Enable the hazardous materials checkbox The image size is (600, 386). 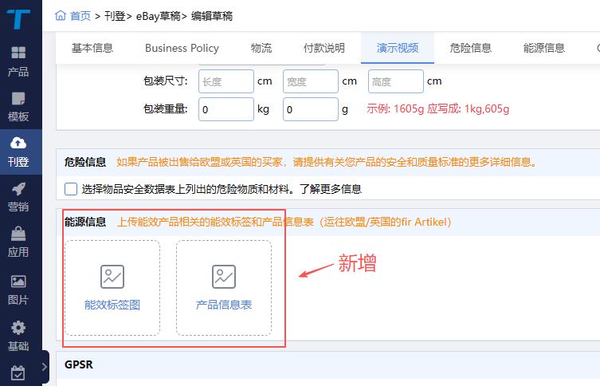click(x=71, y=189)
